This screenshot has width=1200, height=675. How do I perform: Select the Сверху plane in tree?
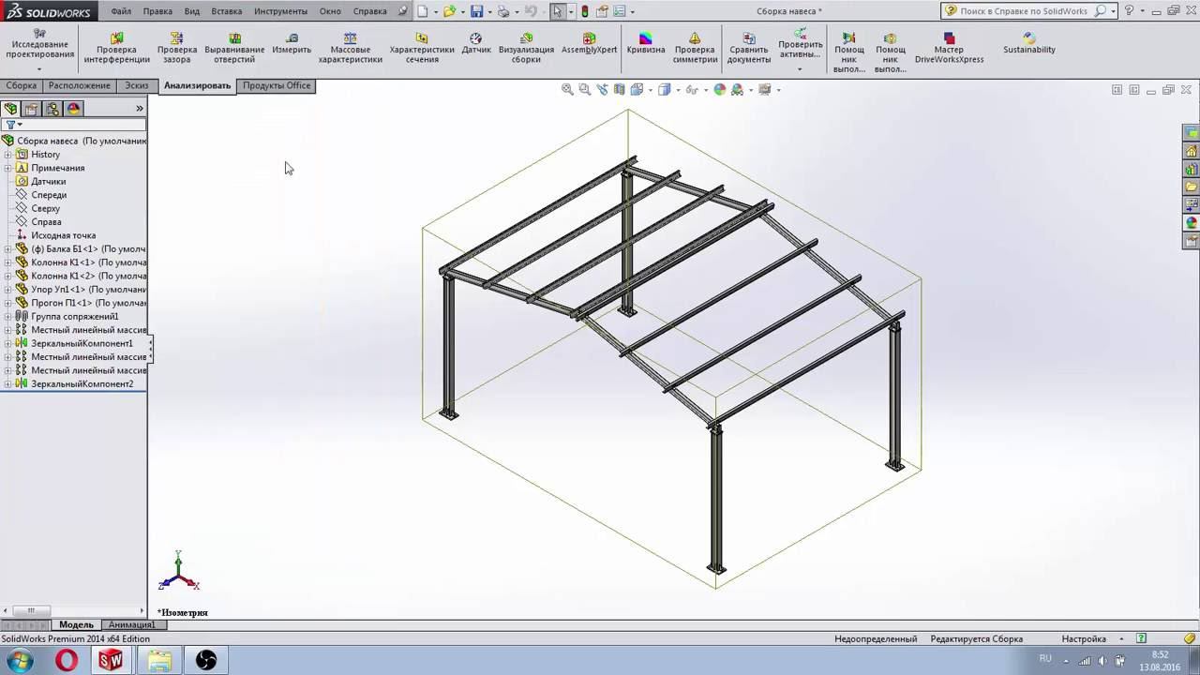45,208
